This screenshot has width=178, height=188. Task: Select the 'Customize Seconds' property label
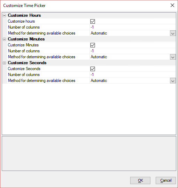[x=24, y=69]
